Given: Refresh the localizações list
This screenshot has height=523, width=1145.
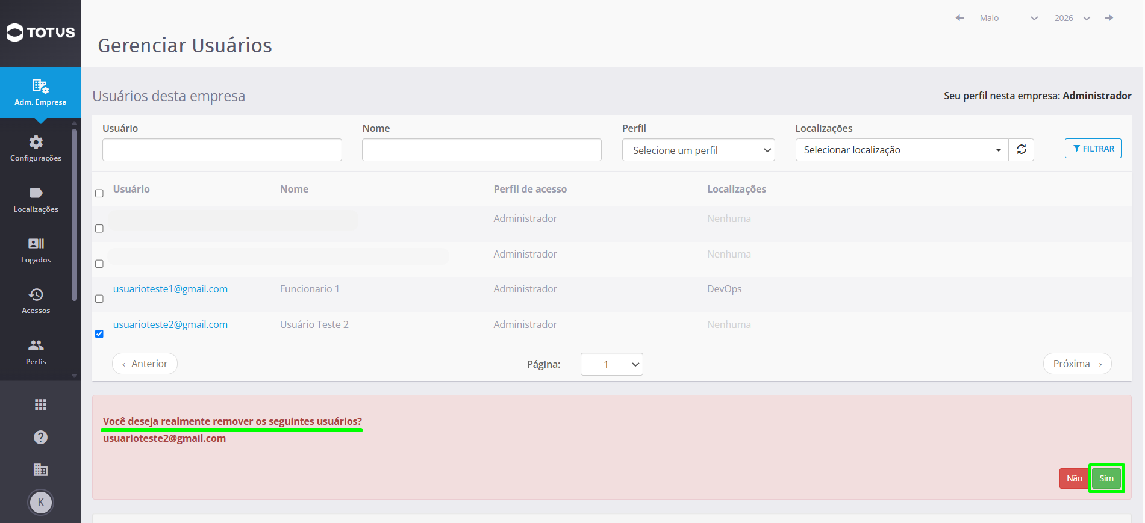Looking at the screenshot, I should [1022, 150].
